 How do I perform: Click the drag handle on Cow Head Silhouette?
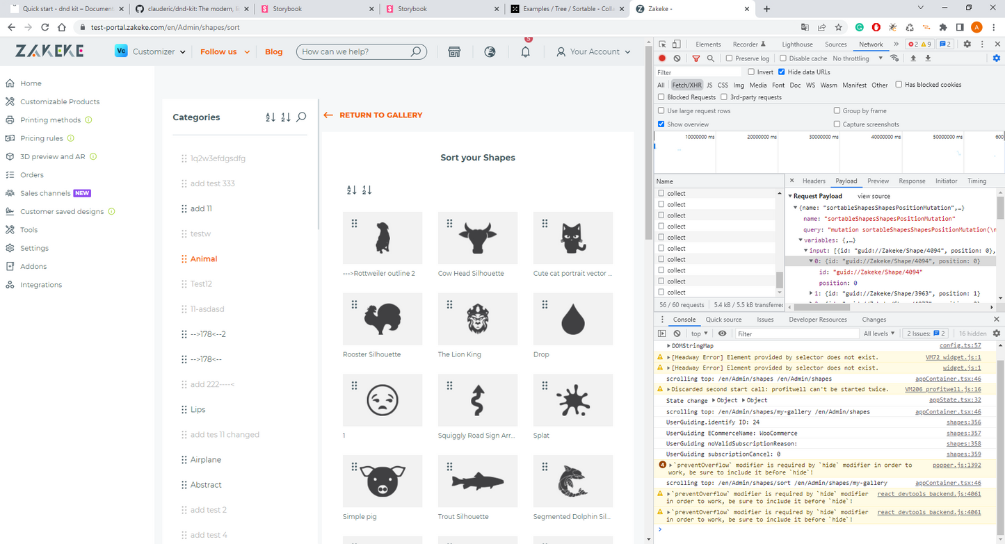pyautogui.click(x=449, y=224)
